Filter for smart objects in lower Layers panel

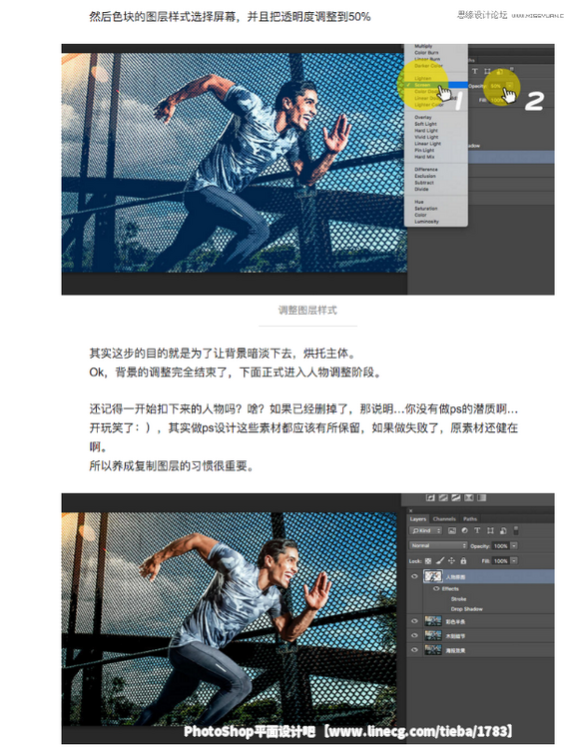tap(503, 530)
